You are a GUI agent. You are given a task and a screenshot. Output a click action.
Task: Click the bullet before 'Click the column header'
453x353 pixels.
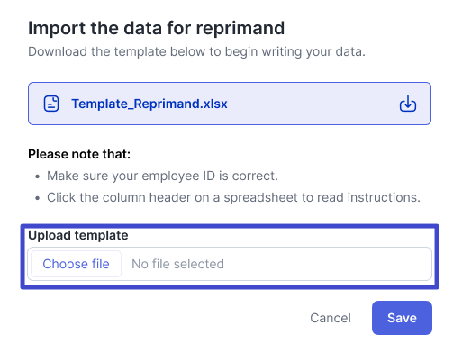[x=37, y=198]
